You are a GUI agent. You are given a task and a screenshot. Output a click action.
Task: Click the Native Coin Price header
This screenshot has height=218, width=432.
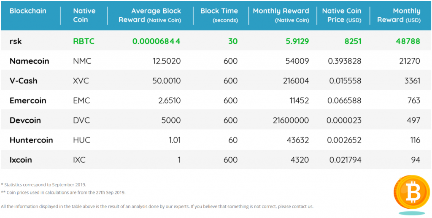(342, 15)
